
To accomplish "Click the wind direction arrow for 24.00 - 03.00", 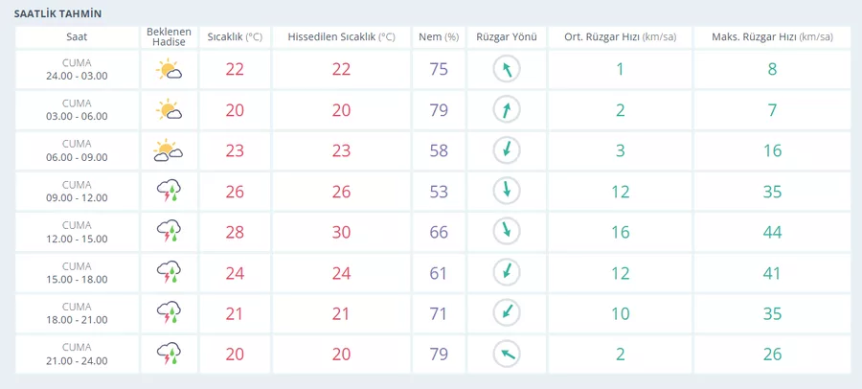I will 507,69.
